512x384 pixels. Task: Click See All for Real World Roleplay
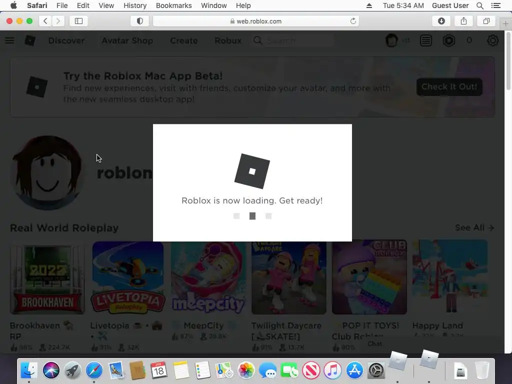(474, 227)
